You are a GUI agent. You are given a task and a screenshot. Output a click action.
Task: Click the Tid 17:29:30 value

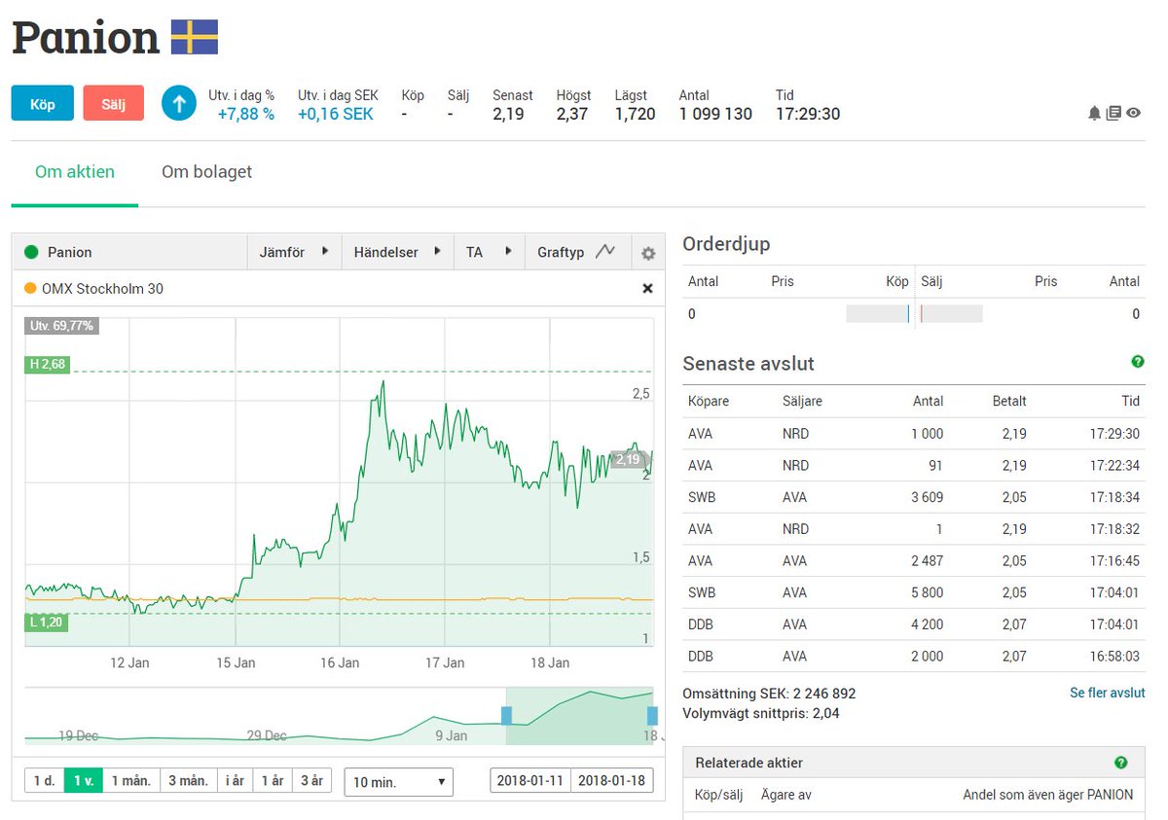click(x=808, y=115)
